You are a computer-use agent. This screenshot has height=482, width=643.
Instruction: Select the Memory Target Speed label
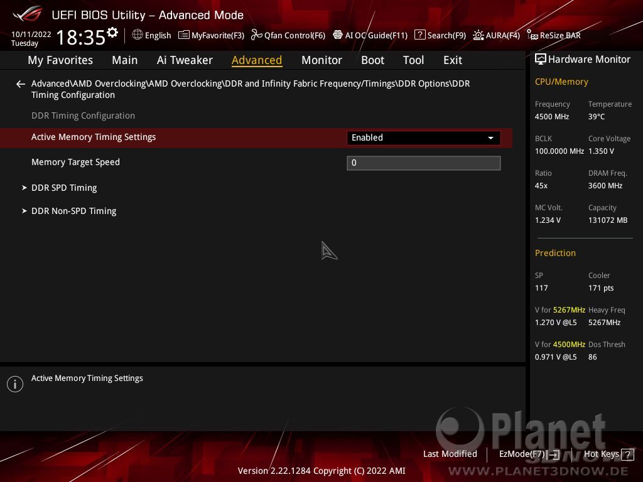(x=75, y=163)
